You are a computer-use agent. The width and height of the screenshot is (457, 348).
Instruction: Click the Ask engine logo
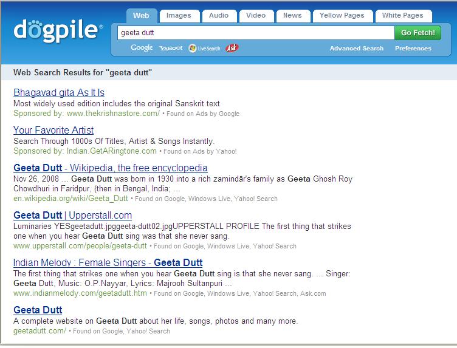(x=232, y=48)
